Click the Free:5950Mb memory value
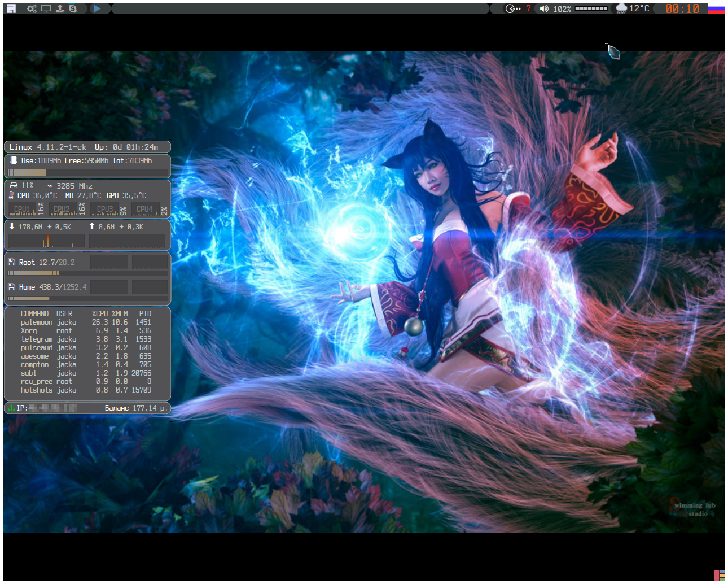This screenshot has width=728, height=584. (x=86, y=161)
